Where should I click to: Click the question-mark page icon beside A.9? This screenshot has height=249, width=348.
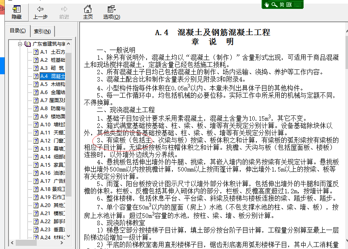point(36,116)
